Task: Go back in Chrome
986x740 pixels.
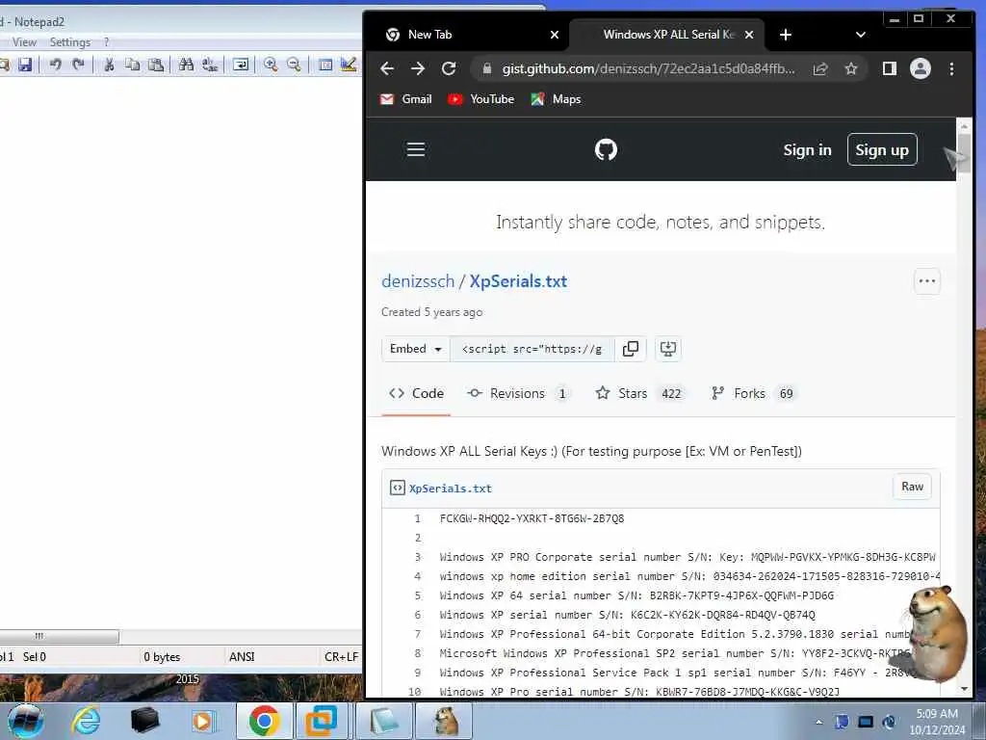Action: 387,68
